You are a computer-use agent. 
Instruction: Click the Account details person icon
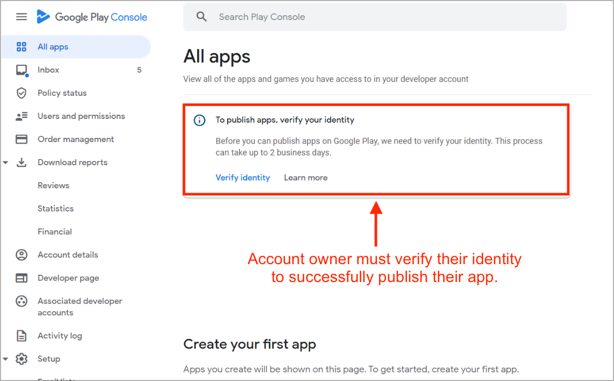click(x=22, y=255)
